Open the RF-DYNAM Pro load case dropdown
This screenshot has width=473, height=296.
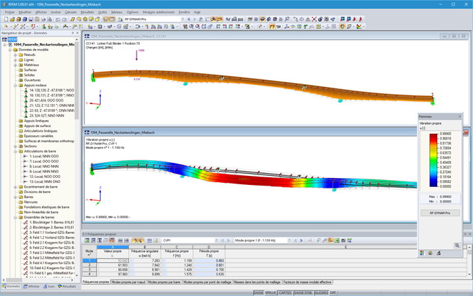tap(183, 19)
